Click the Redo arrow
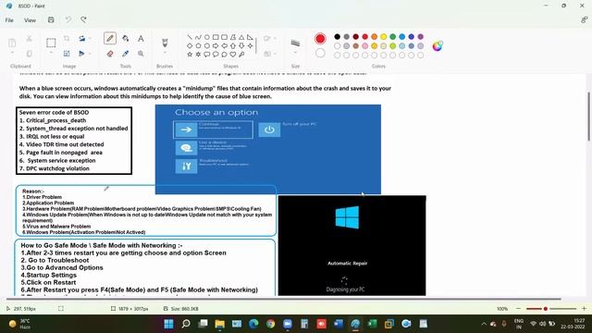592x333 pixels. coord(83,19)
